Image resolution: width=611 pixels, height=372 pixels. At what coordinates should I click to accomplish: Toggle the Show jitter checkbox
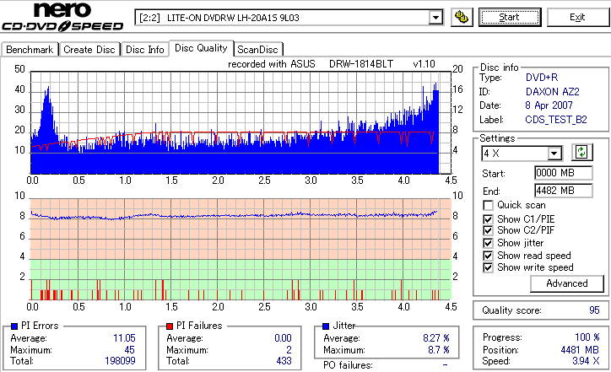(x=488, y=243)
